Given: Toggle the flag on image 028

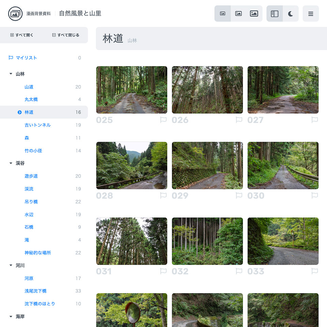Looking at the screenshot, I should point(163,196).
